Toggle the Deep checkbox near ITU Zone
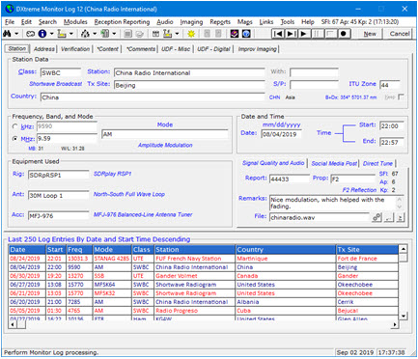This screenshot has height=359, width=418. [401, 97]
